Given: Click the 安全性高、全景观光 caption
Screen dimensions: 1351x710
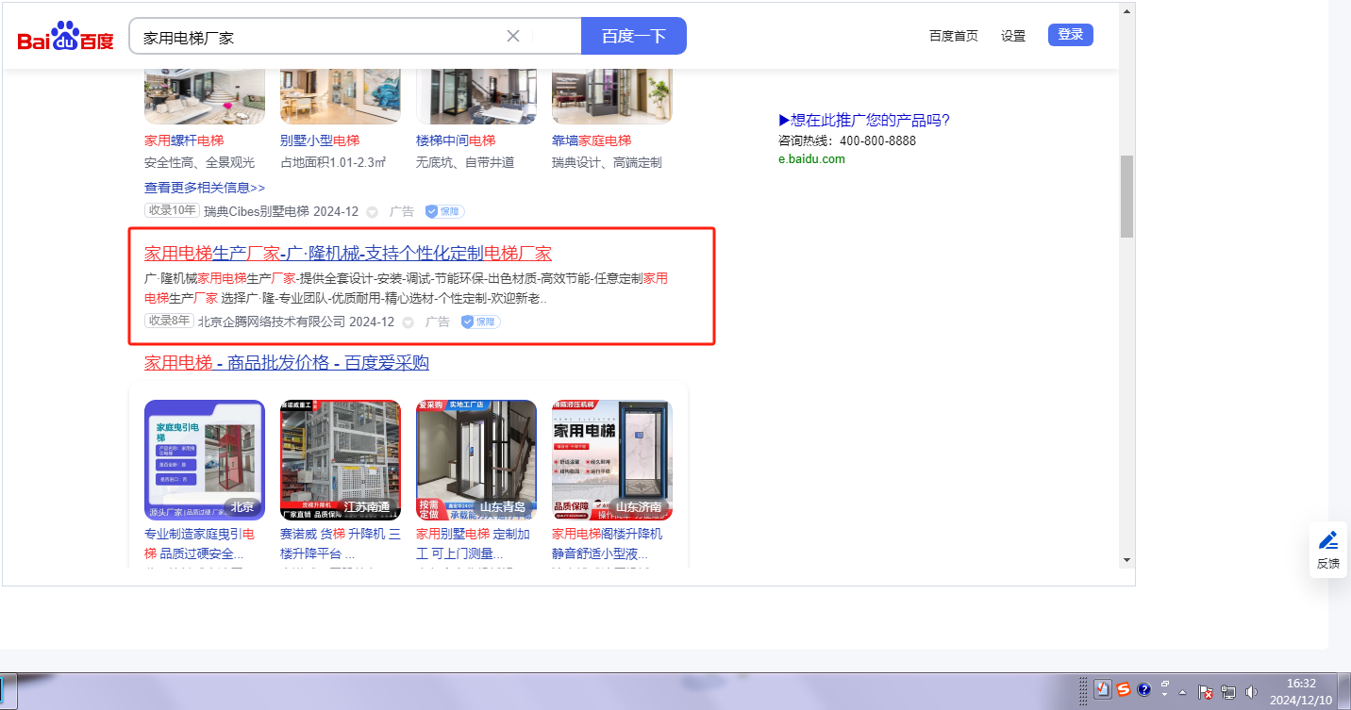Looking at the screenshot, I should pos(197,162).
